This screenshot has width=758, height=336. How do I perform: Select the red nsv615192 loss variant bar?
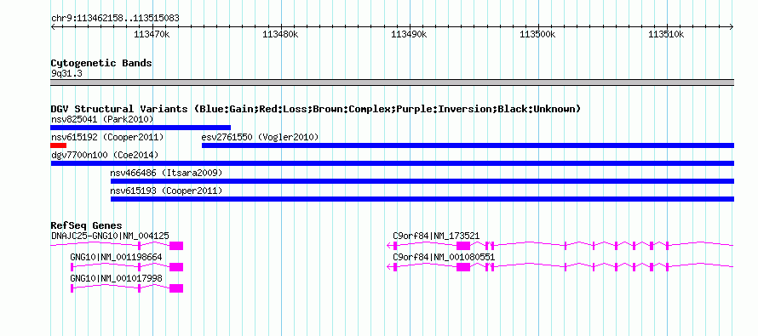[x=58, y=145]
